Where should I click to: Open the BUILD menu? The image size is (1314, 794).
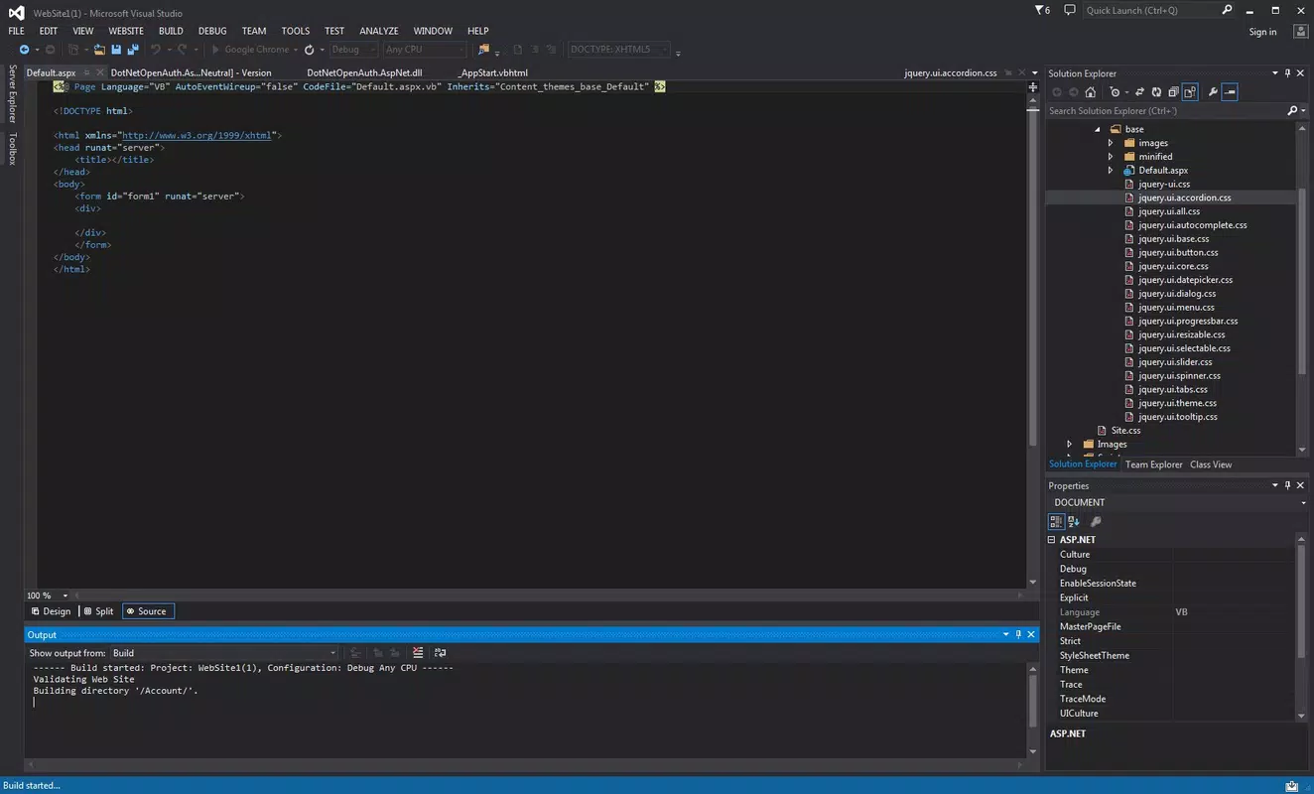tap(171, 31)
